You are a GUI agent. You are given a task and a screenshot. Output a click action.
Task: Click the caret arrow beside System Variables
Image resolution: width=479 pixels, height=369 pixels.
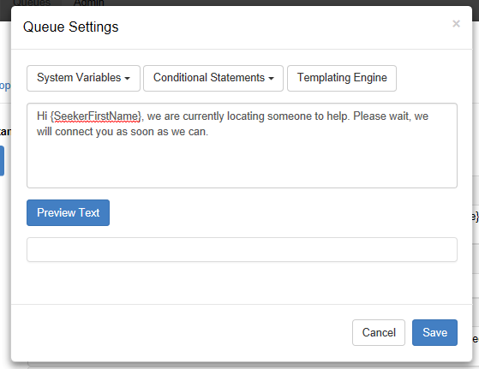click(x=128, y=79)
